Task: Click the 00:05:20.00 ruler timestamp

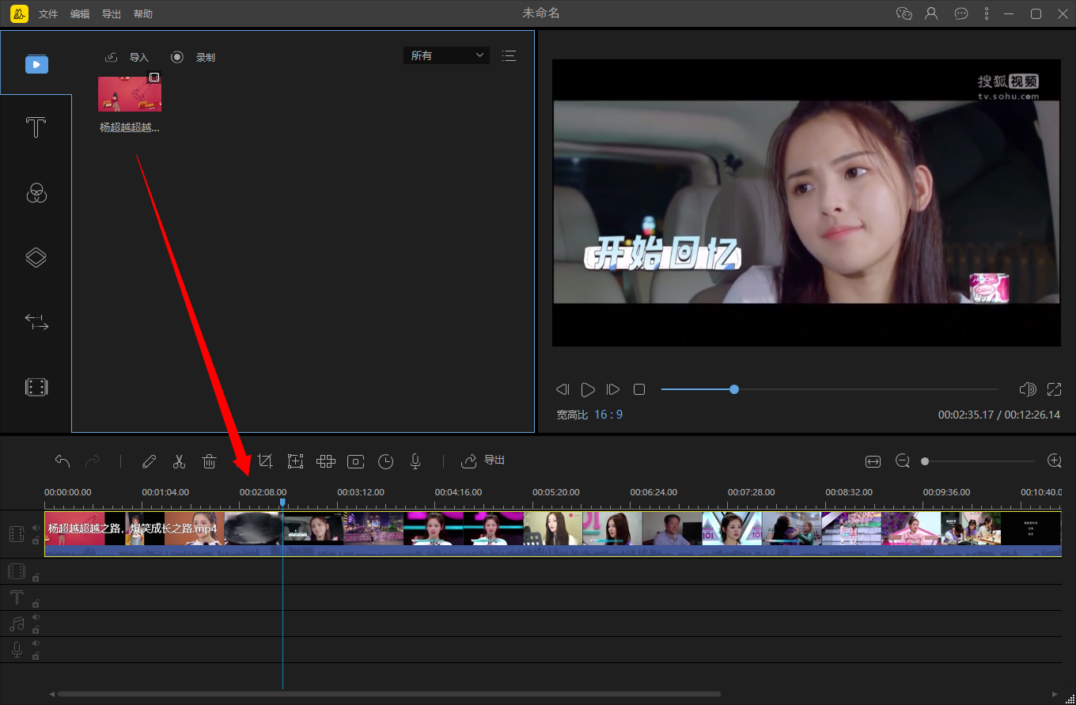Action: coord(556,492)
